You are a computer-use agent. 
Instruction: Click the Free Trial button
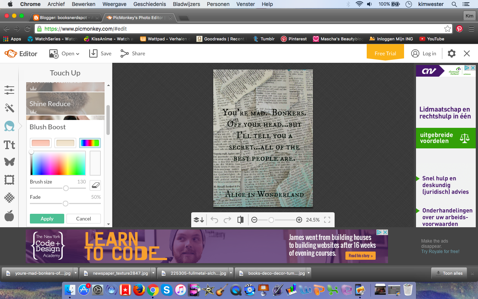385,53
